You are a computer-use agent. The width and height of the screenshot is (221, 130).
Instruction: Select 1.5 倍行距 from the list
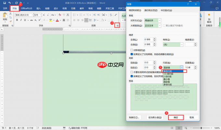coord(173,74)
